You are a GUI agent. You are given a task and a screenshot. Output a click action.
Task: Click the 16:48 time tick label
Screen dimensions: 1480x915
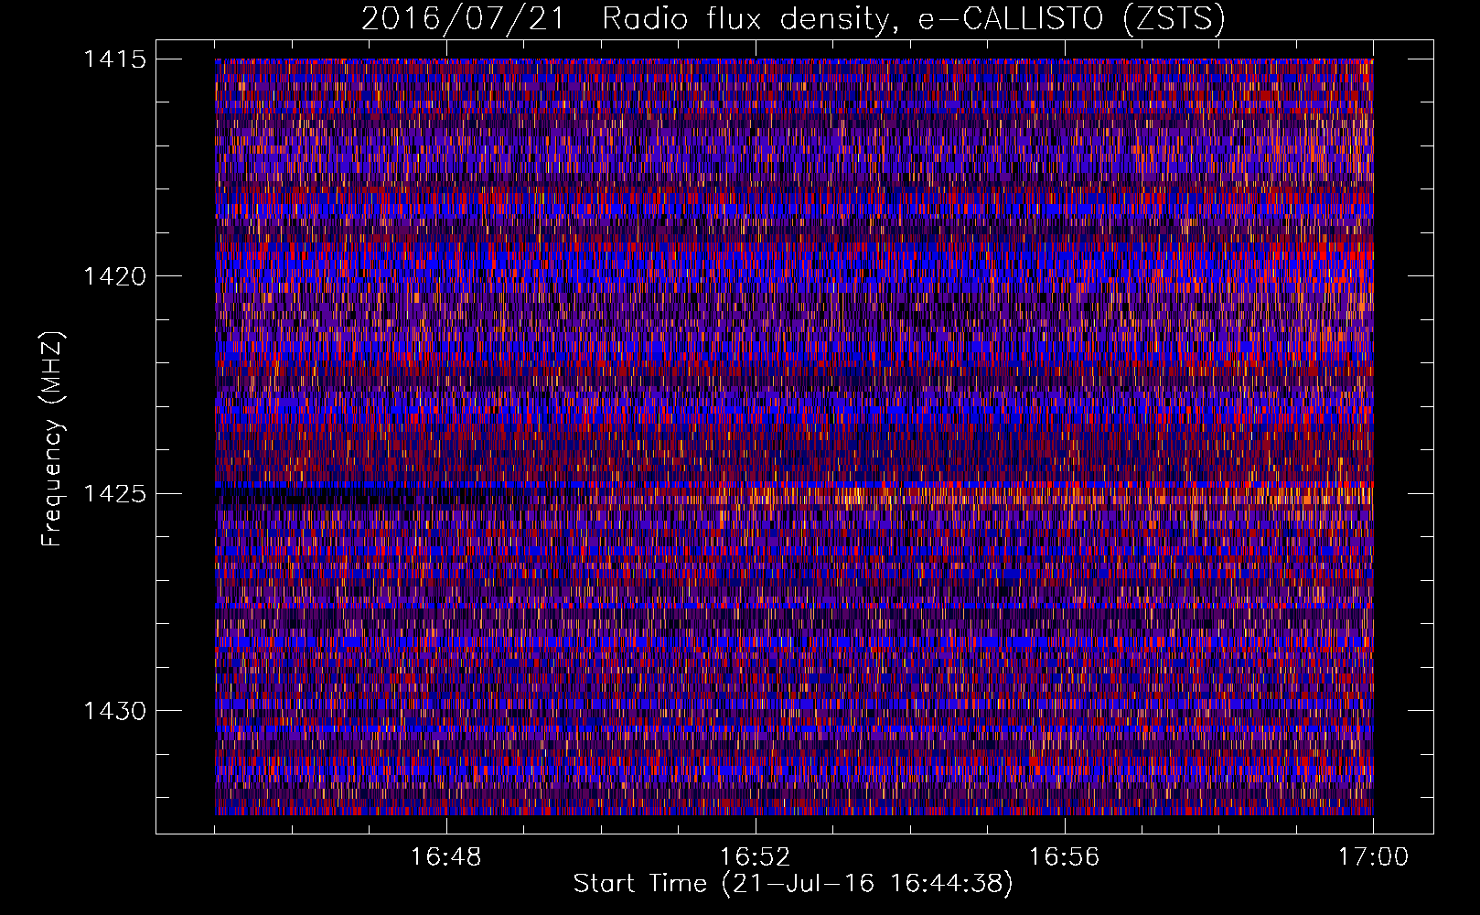[446, 856]
